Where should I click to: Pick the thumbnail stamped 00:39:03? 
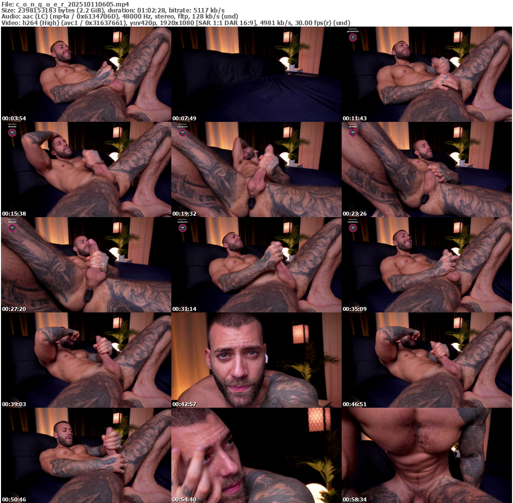86,360
